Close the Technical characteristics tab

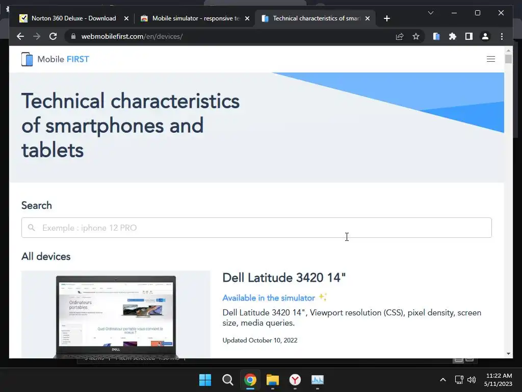tap(367, 18)
